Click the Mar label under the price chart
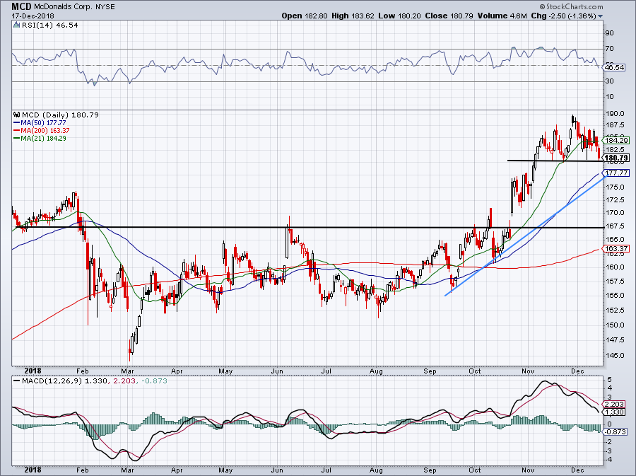The image size is (636, 476). (128, 371)
